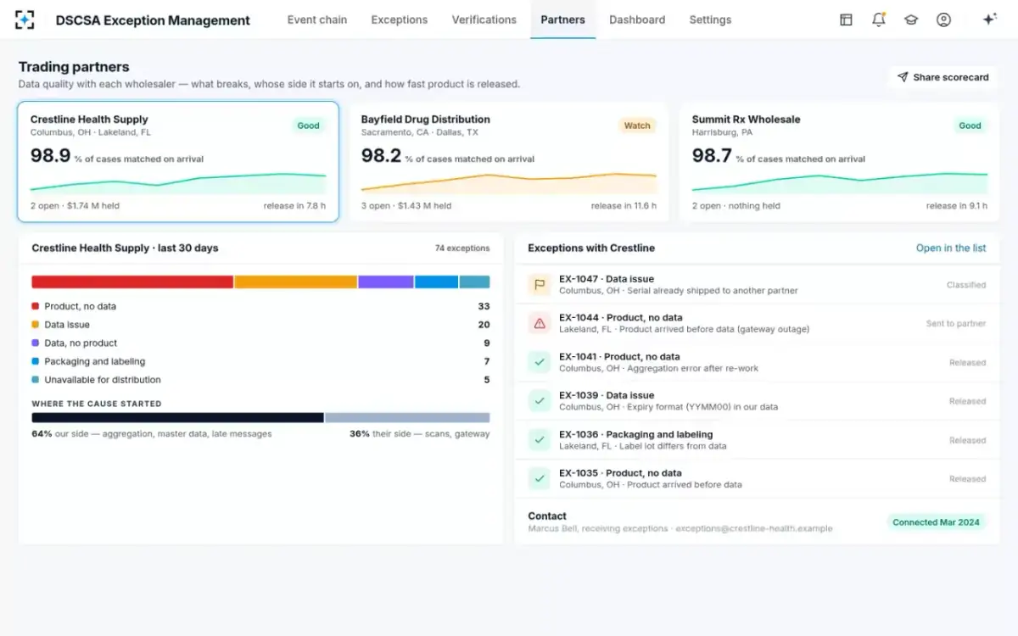The width and height of the screenshot is (1018, 636).
Task: Open the learning graduation cap icon
Action: (x=911, y=20)
